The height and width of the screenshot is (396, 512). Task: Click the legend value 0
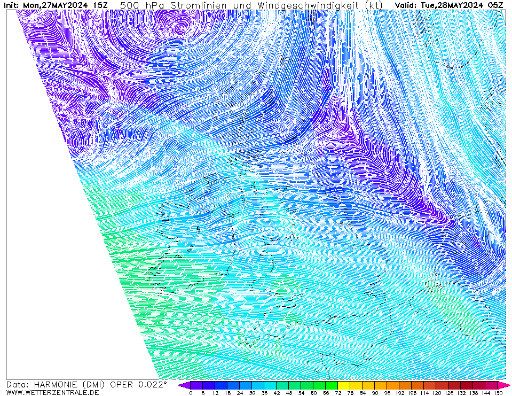(191, 393)
